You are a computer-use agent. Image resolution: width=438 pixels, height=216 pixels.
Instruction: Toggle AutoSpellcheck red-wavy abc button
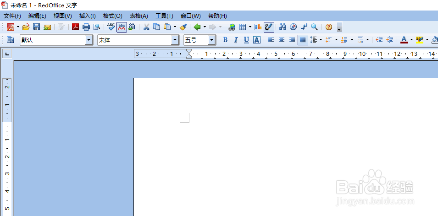pos(122,27)
